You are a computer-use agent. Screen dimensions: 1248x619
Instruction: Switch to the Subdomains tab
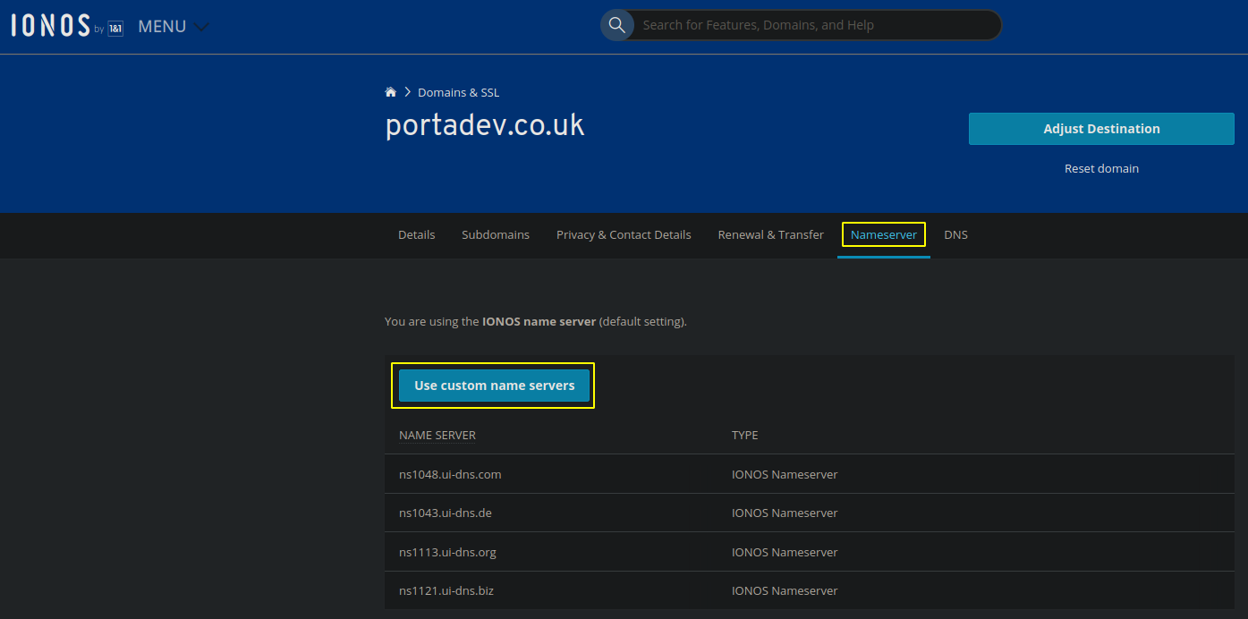click(x=496, y=234)
